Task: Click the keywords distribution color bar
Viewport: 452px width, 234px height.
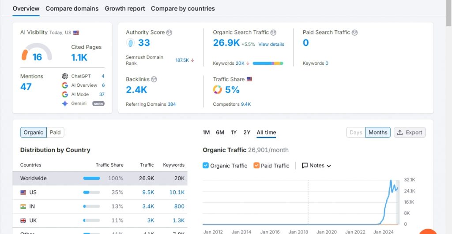Action: tap(267, 63)
